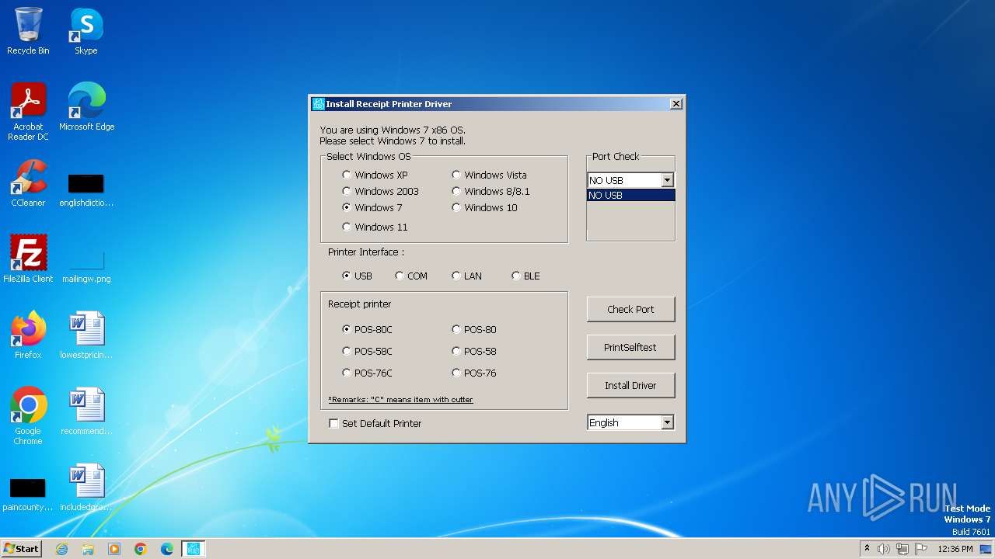
Task: Open the Windows Start menu
Action: pyautogui.click(x=21, y=549)
